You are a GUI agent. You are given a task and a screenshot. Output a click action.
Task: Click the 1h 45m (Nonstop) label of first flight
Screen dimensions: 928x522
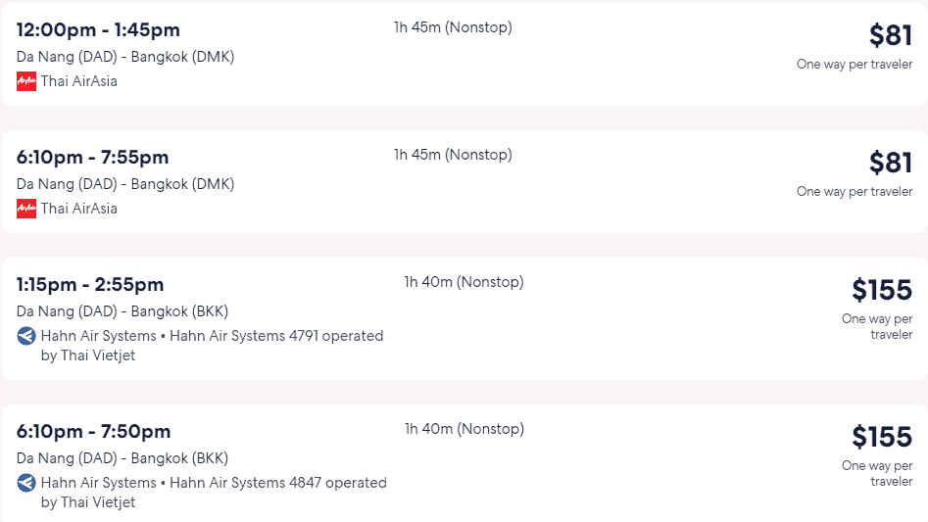(454, 27)
